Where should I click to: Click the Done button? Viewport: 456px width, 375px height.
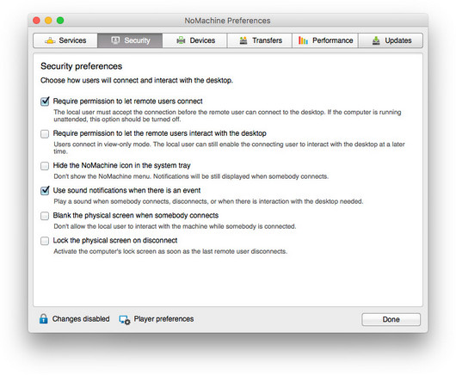pos(391,319)
